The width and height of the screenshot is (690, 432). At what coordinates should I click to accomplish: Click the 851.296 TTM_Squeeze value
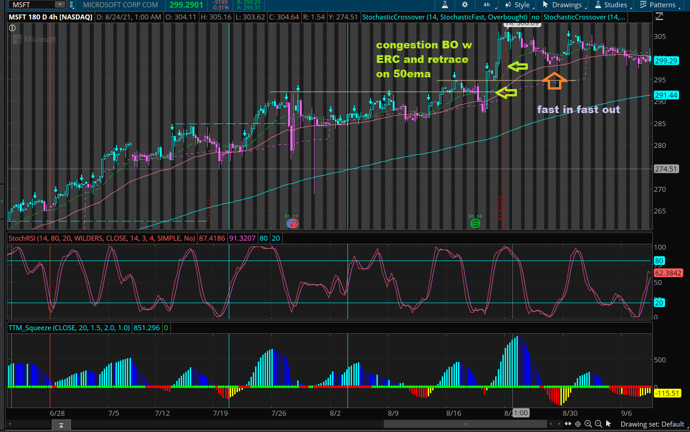tap(147, 328)
